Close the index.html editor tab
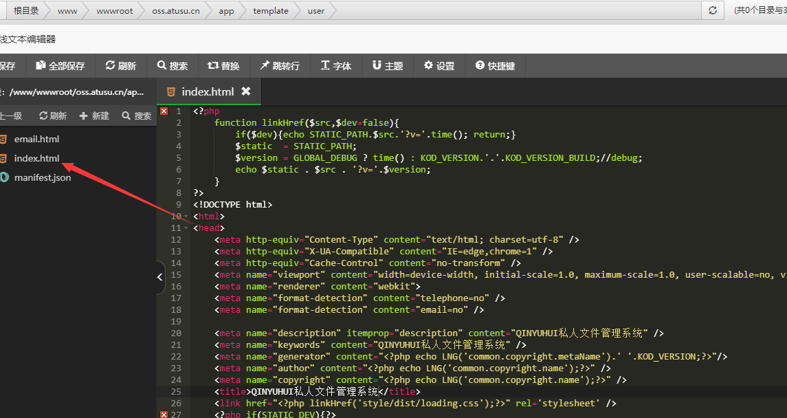Screen dimensions: 787x418 (246, 91)
